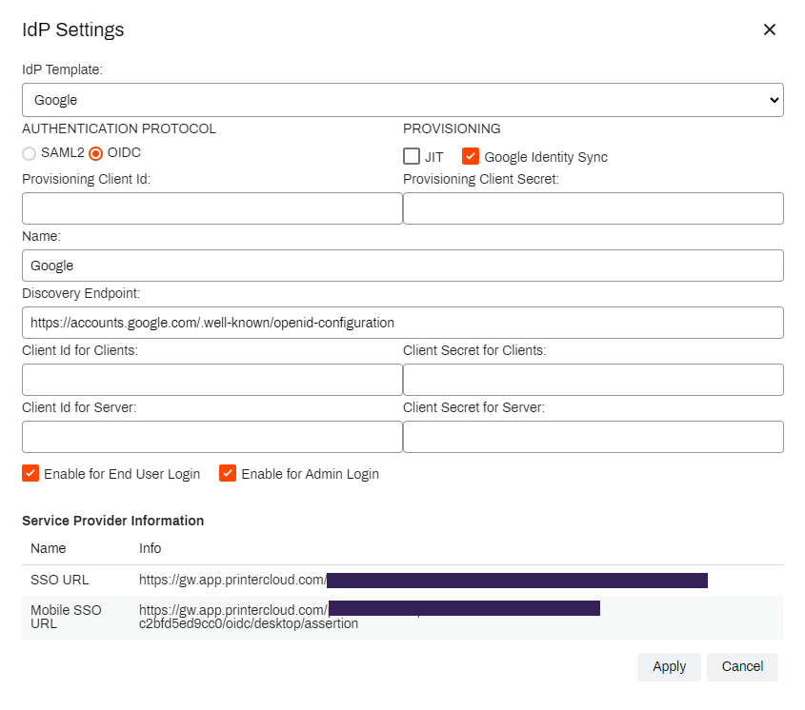Screen dimensions: 805x710
Task: Select the OIDC radio button
Action: [x=96, y=153]
